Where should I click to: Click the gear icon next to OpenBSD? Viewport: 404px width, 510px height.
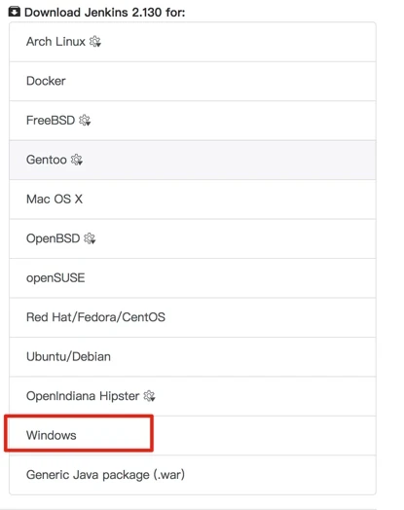tap(90, 238)
